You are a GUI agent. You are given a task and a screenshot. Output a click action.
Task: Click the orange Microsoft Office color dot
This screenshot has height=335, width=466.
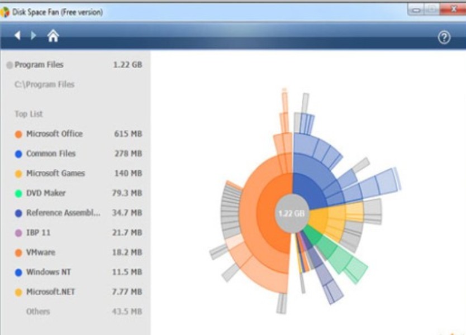point(18,134)
